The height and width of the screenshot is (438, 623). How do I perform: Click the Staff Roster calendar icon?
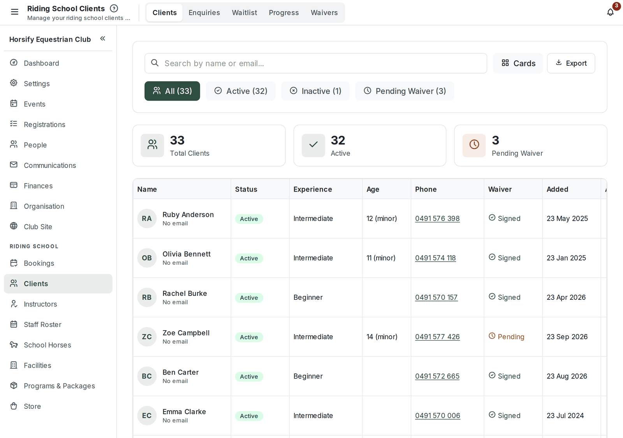pos(14,324)
